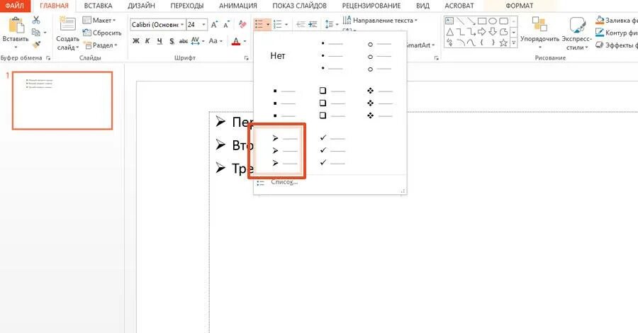This screenshot has height=333, width=638.
Task: Click the Copy icon in clipboard group
Action: pos(36,33)
